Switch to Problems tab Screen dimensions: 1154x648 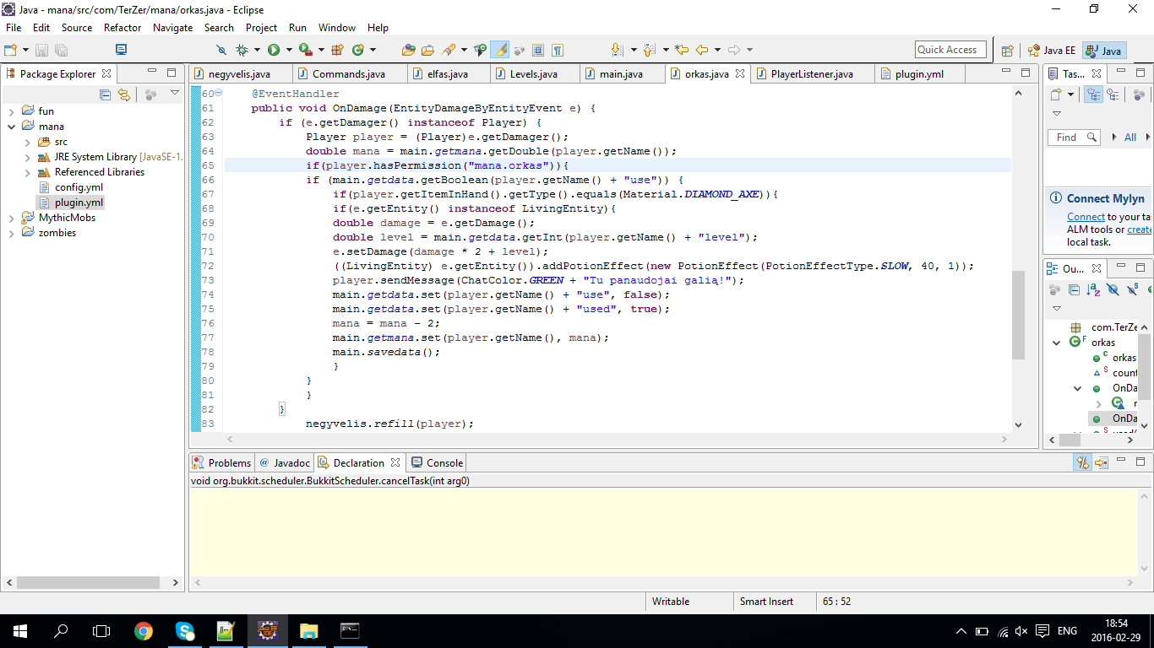click(x=222, y=462)
